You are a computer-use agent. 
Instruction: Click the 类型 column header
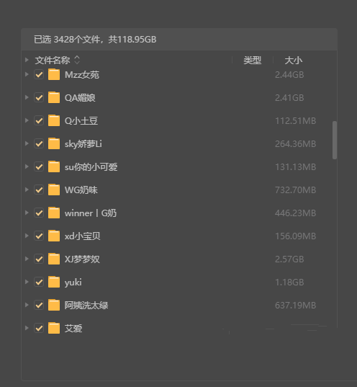(252, 61)
